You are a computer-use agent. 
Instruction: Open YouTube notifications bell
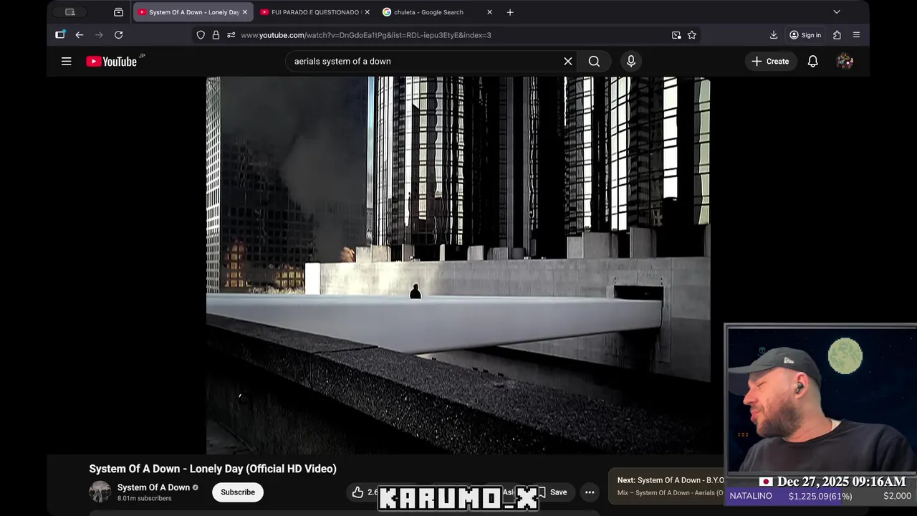813,62
